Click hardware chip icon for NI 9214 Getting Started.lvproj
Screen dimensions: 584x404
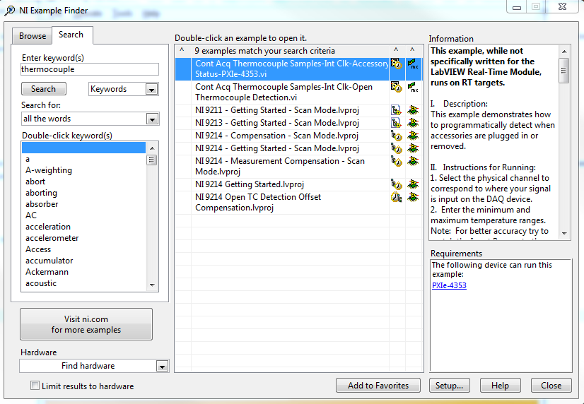(x=413, y=184)
